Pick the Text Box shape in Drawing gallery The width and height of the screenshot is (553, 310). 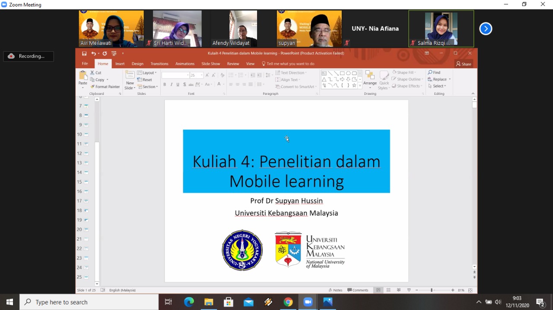[324, 73]
